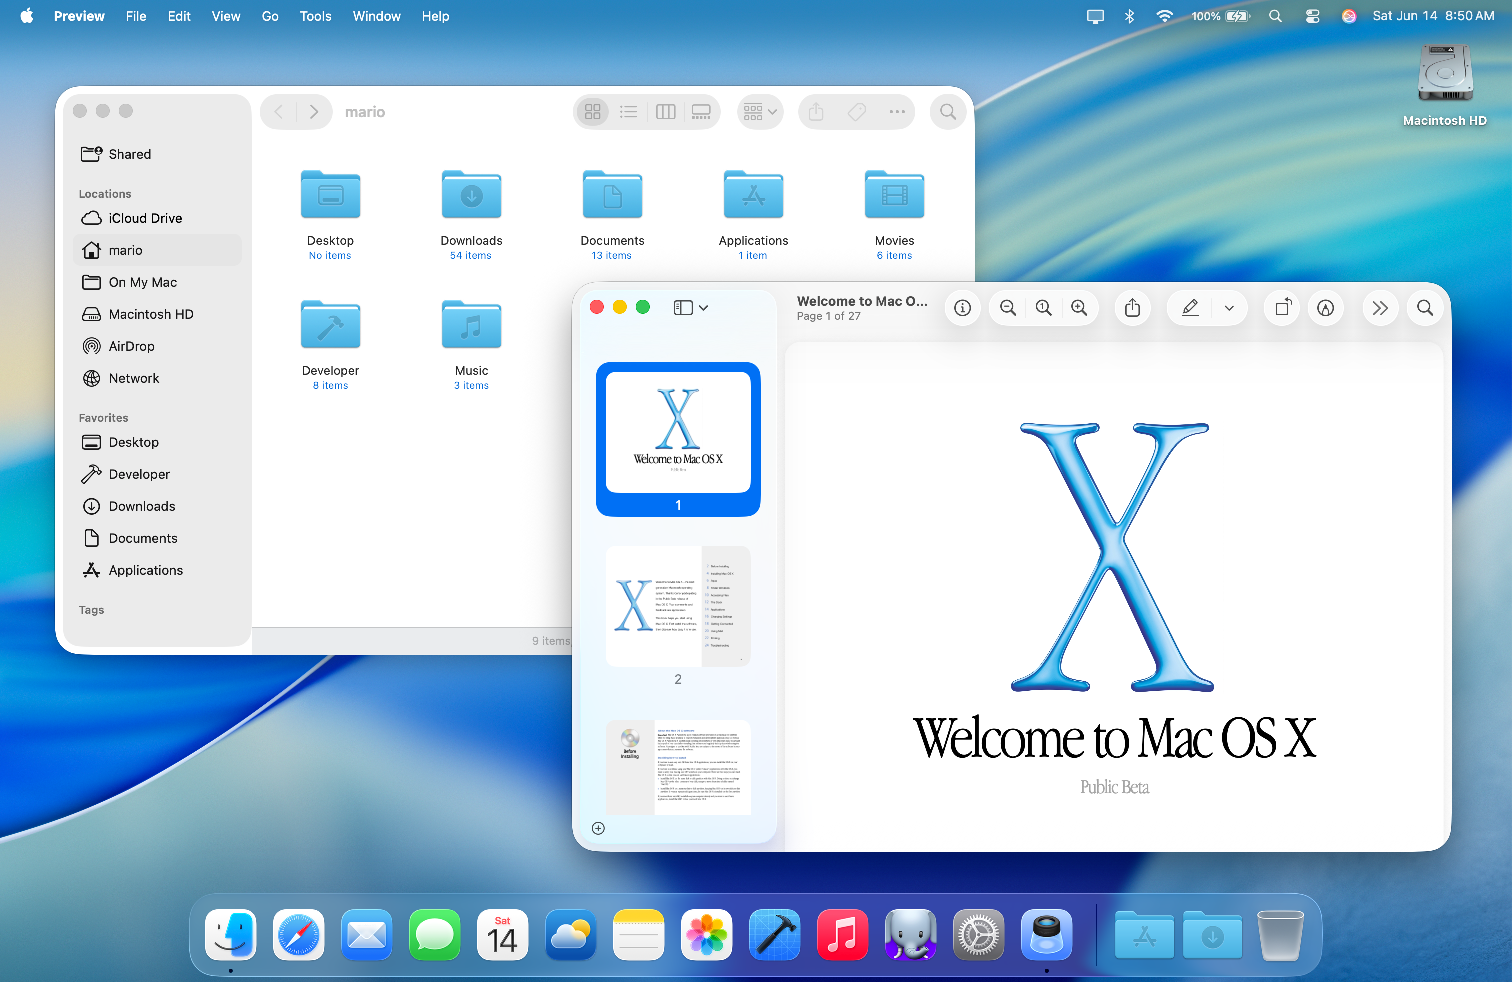The image size is (1512, 982).
Task: Open Xcode from the Dock
Action: tap(774, 935)
